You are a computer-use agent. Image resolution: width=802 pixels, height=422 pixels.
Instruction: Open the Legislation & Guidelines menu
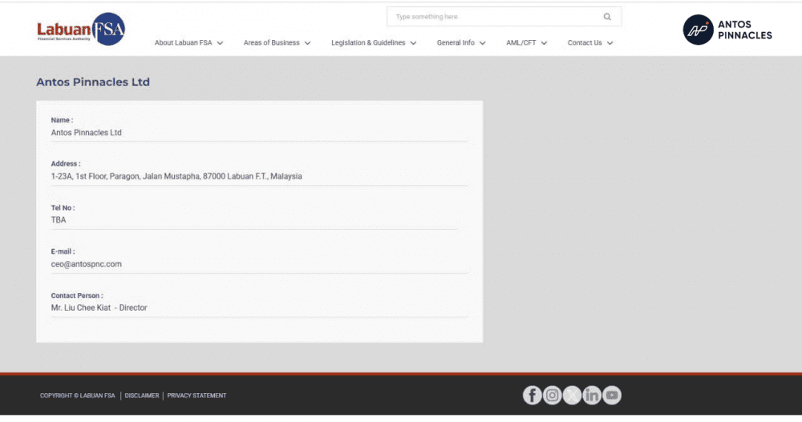click(x=368, y=43)
